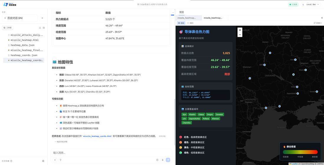Click the red 极高密度 legend swatch
The width and height of the screenshot is (324, 165).
coord(181,137)
